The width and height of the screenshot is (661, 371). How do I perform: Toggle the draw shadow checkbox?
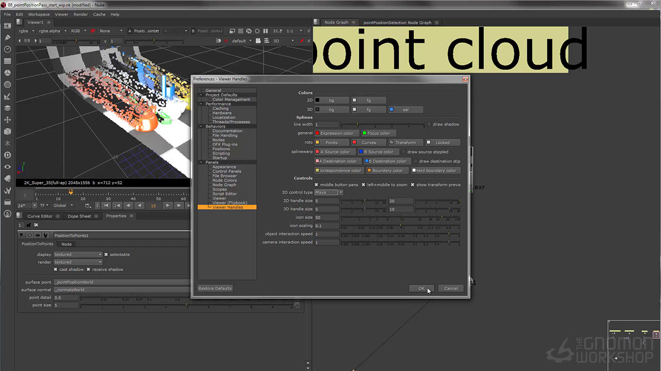pyautogui.click(x=429, y=124)
